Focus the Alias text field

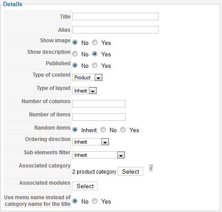115,30
